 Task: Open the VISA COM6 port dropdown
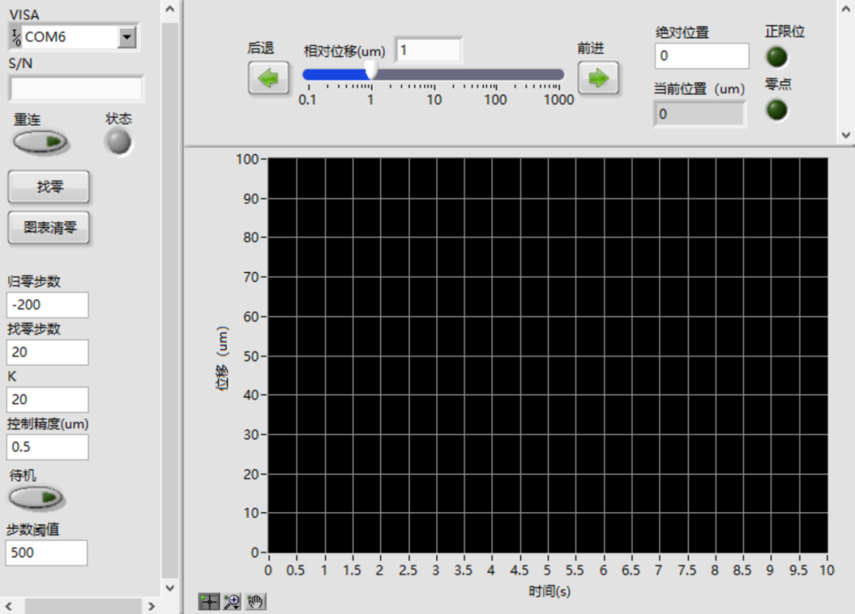(x=127, y=37)
